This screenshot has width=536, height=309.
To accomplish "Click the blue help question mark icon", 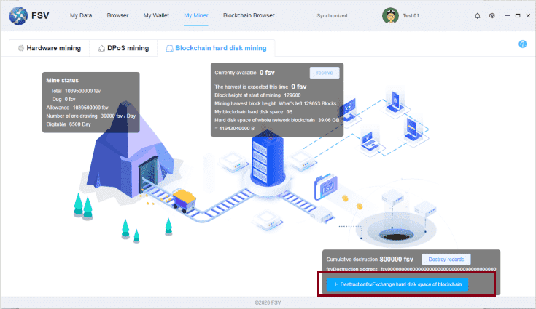I will pos(522,44).
